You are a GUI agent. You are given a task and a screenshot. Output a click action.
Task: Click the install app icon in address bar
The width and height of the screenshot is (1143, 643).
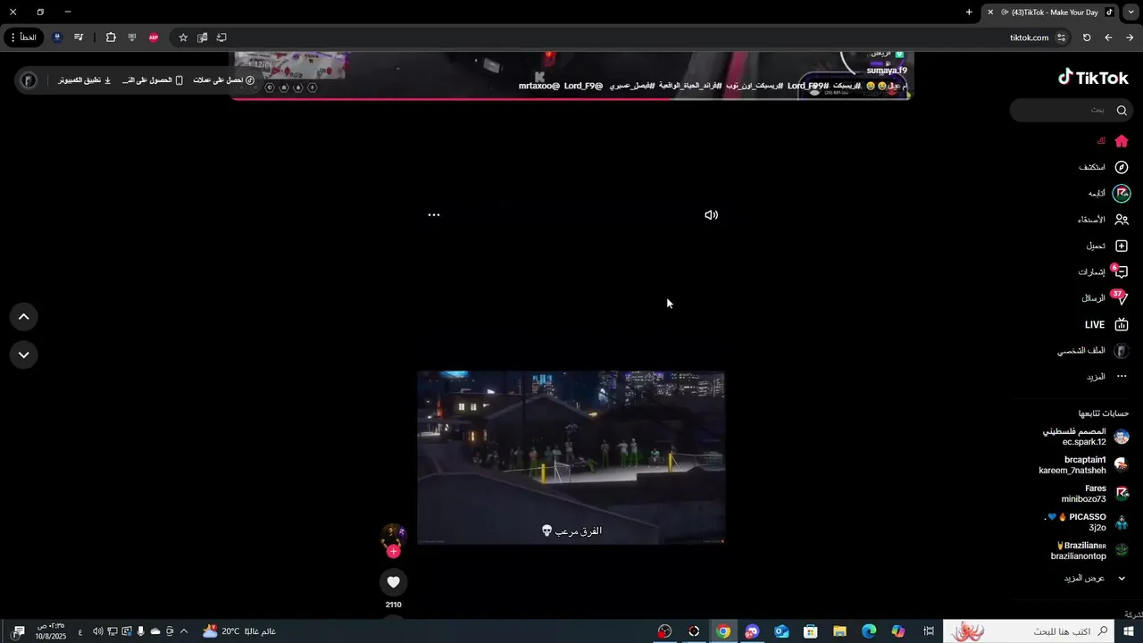(x=221, y=38)
